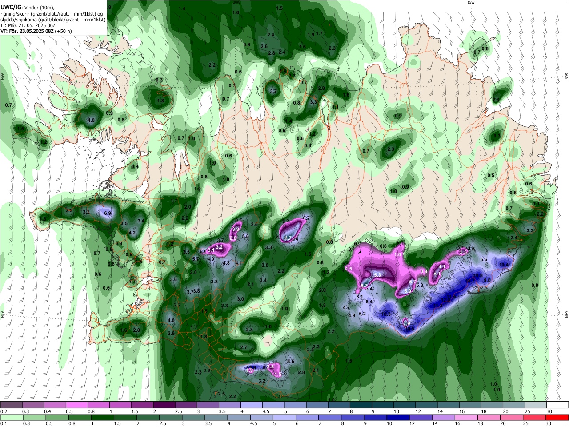Select the 'rigning/skúrir' legend description line
This screenshot has height=427, width=569.
click(x=52, y=13)
